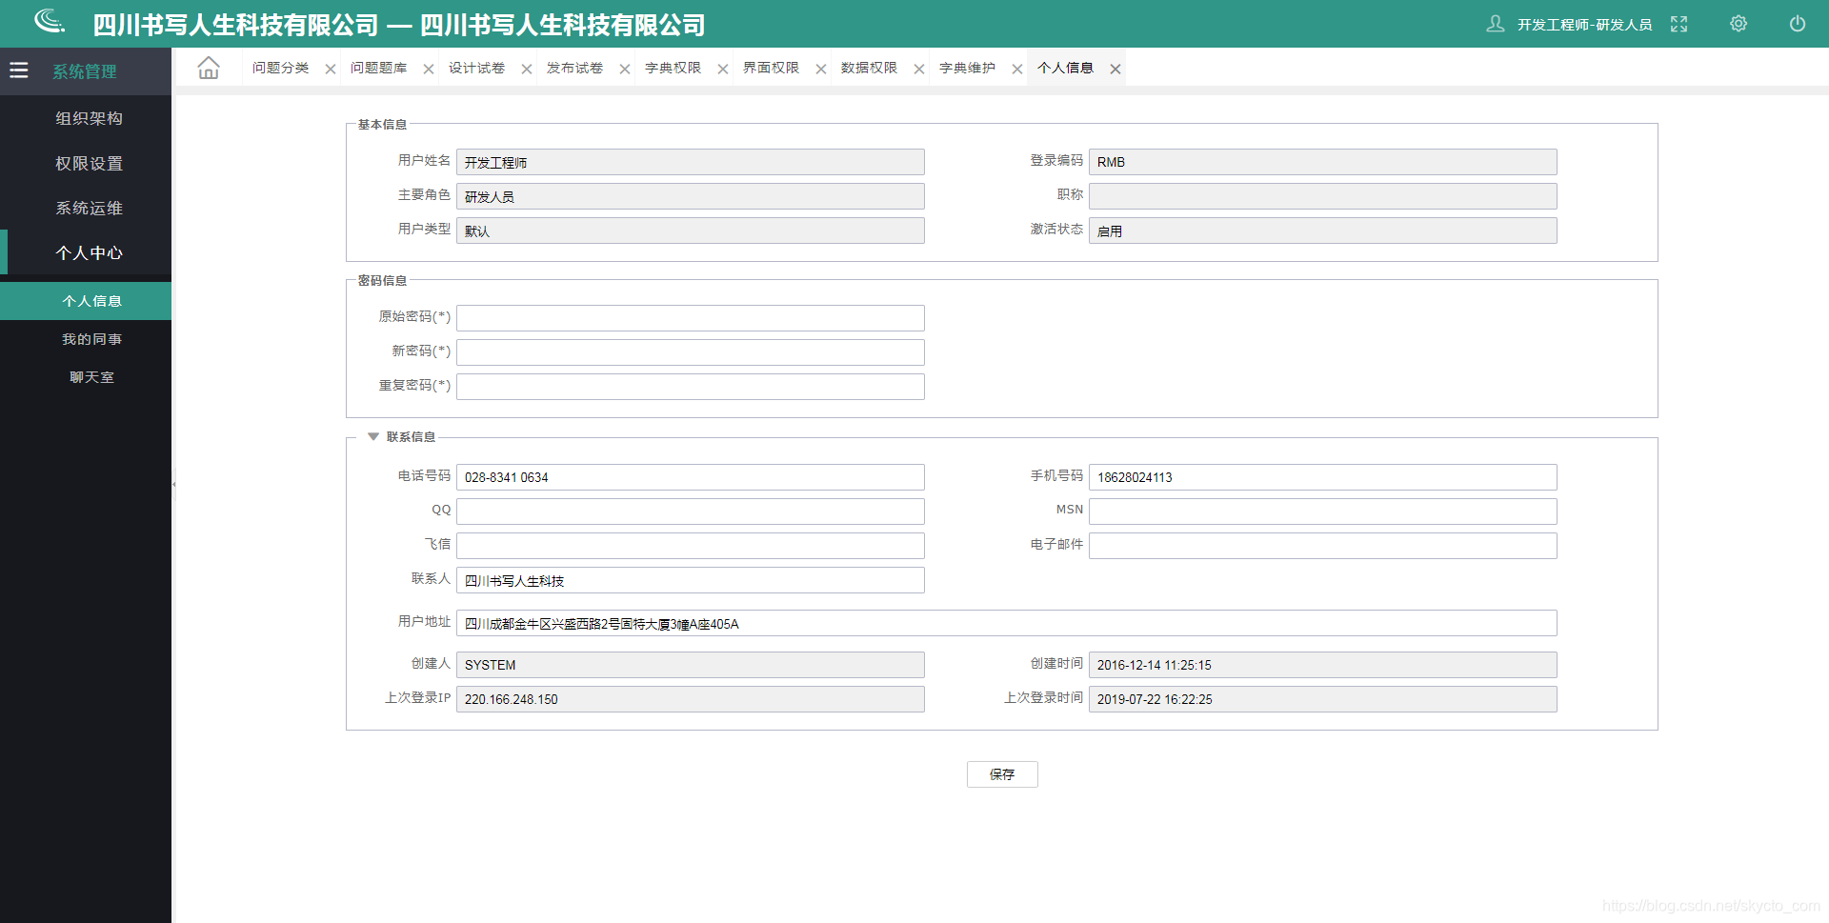Switch to the 字典权限 tab
This screenshot has width=1829, height=923.
click(673, 68)
